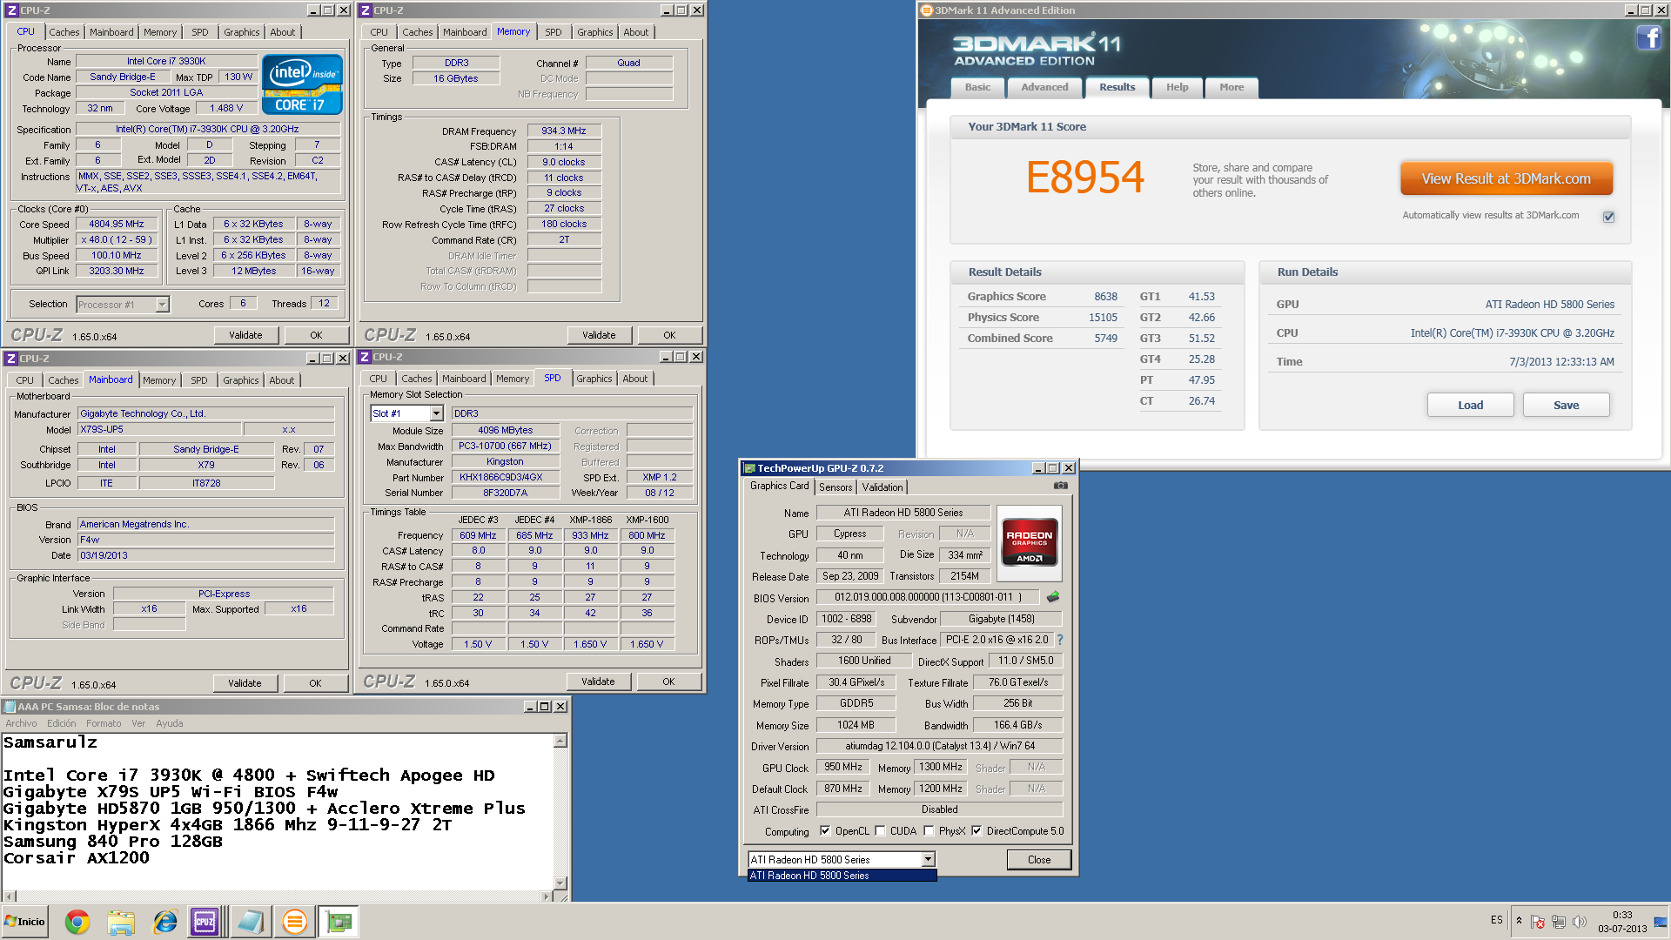Click the GPU-Z BIOS save chip icon
This screenshot has width=1671, height=940.
[x=1053, y=597]
